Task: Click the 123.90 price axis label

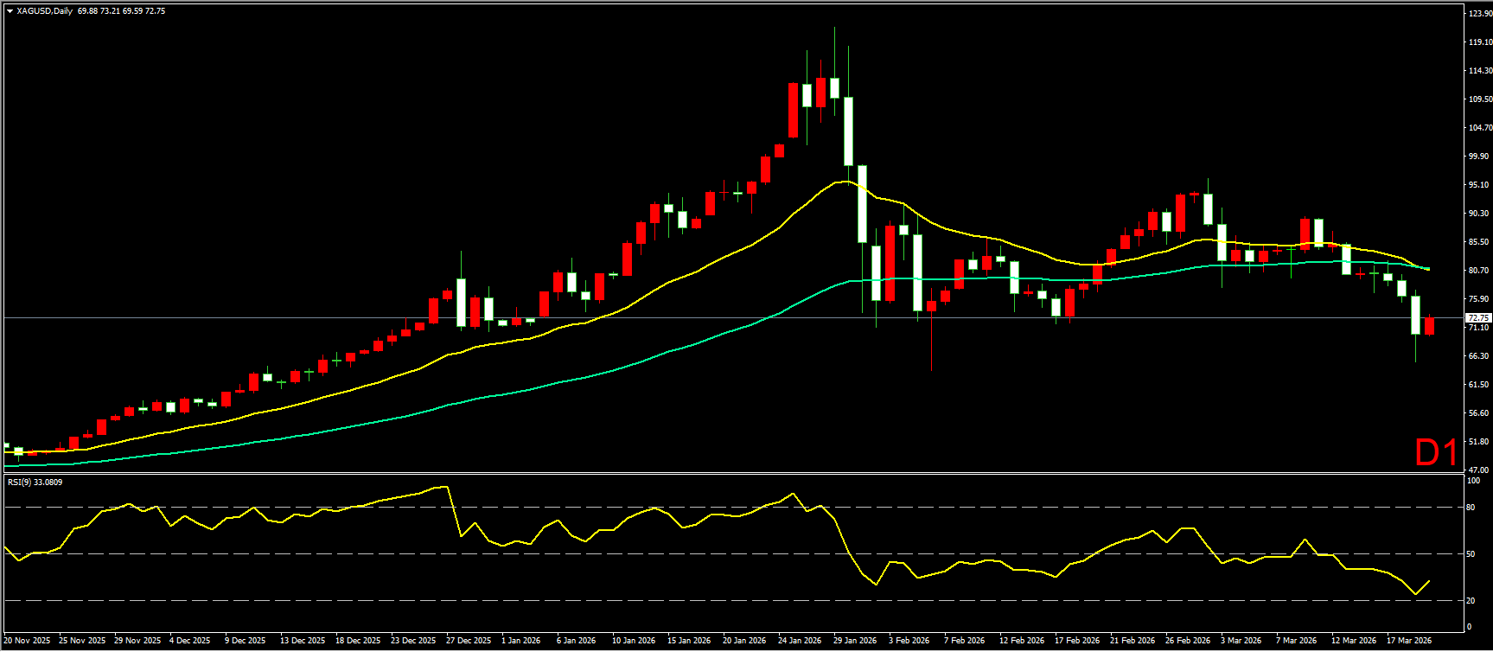Action: tap(1479, 14)
